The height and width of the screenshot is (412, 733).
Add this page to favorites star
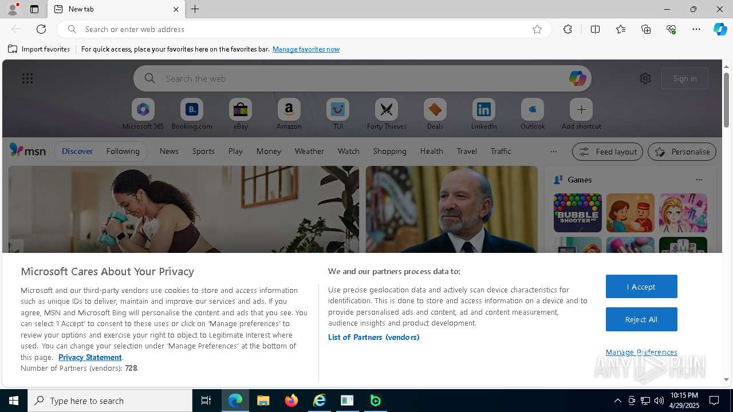click(537, 29)
